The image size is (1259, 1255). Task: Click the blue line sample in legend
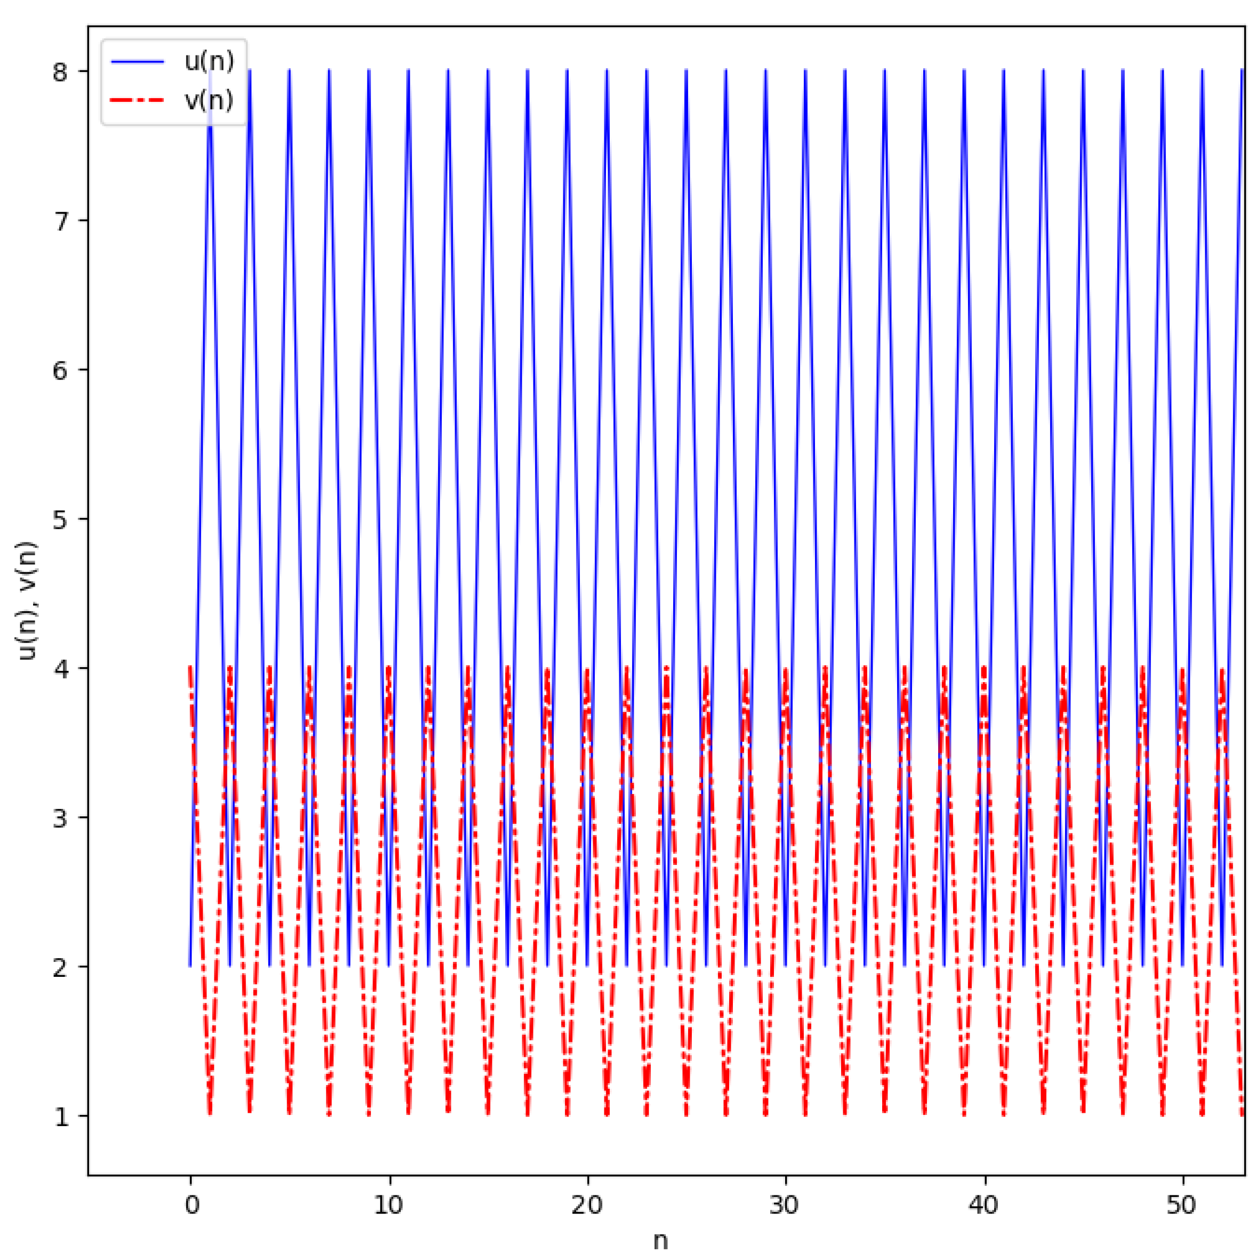coord(138,62)
